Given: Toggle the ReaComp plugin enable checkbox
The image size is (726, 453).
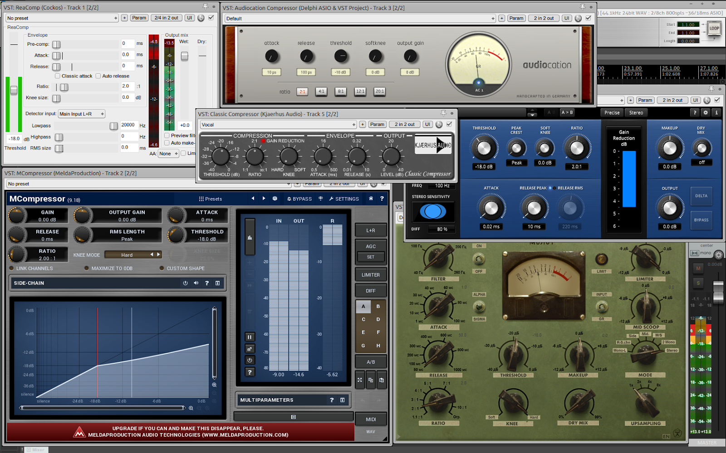Looking at the screenshot, I should point(211,18).
